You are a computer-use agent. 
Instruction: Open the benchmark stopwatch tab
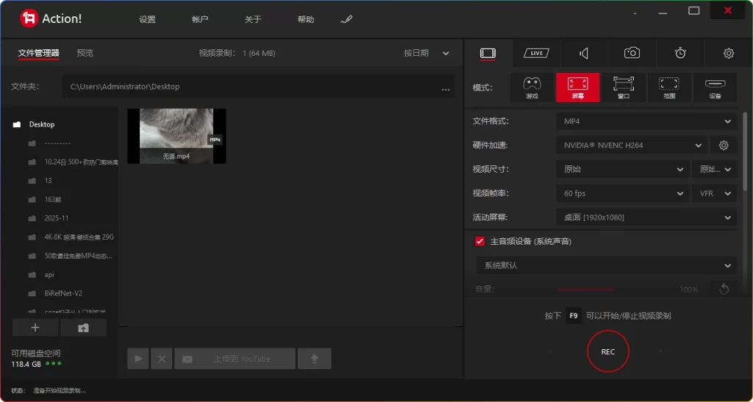tap(680, 53)
